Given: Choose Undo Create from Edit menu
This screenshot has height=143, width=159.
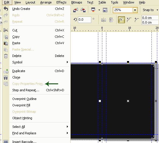Looking at the screenshot, I should [40, 9].
